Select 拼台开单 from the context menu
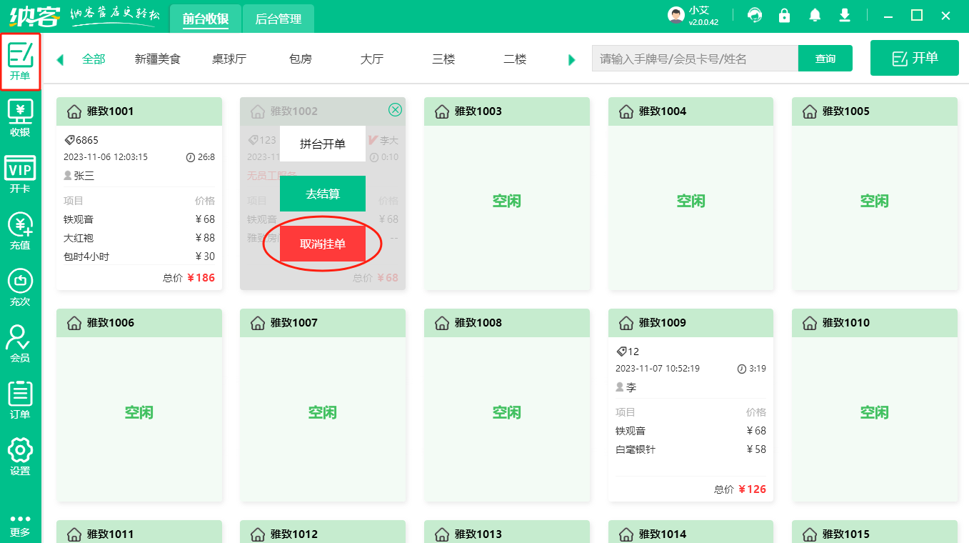 click(x=322, y=143)
